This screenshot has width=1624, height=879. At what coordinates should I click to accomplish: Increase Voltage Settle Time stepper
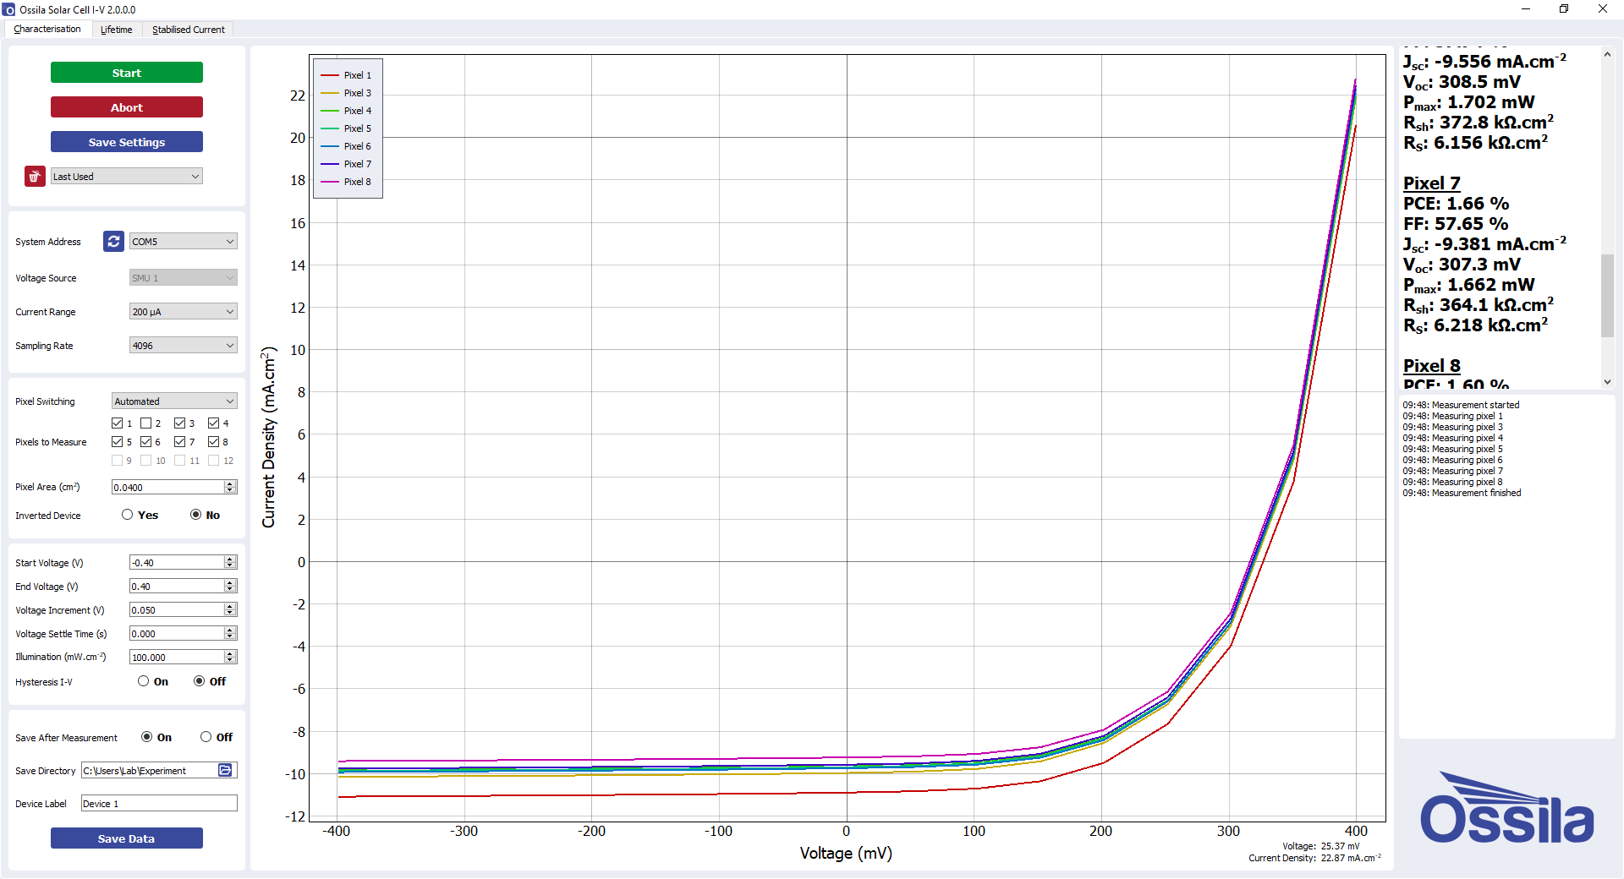pyautogui.click(x=230, y=630)
